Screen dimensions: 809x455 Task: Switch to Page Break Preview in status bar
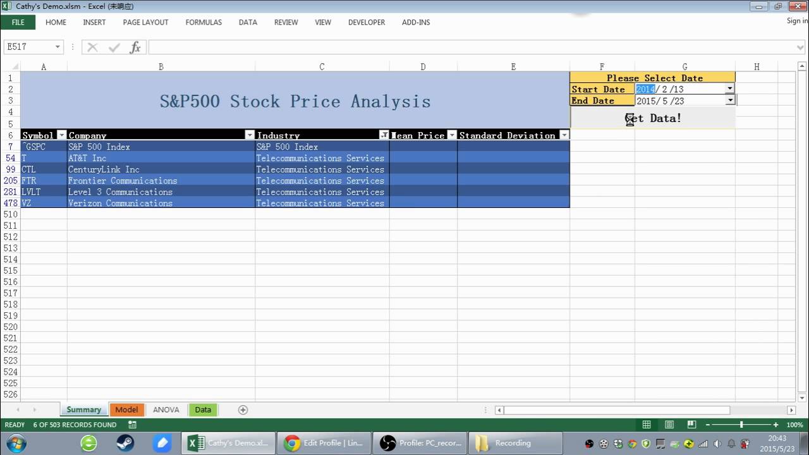(x=692, y=425)
